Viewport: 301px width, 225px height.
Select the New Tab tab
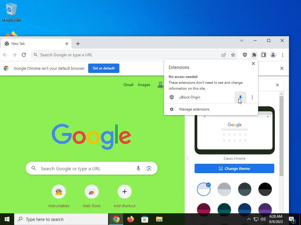tap(36, 44)
